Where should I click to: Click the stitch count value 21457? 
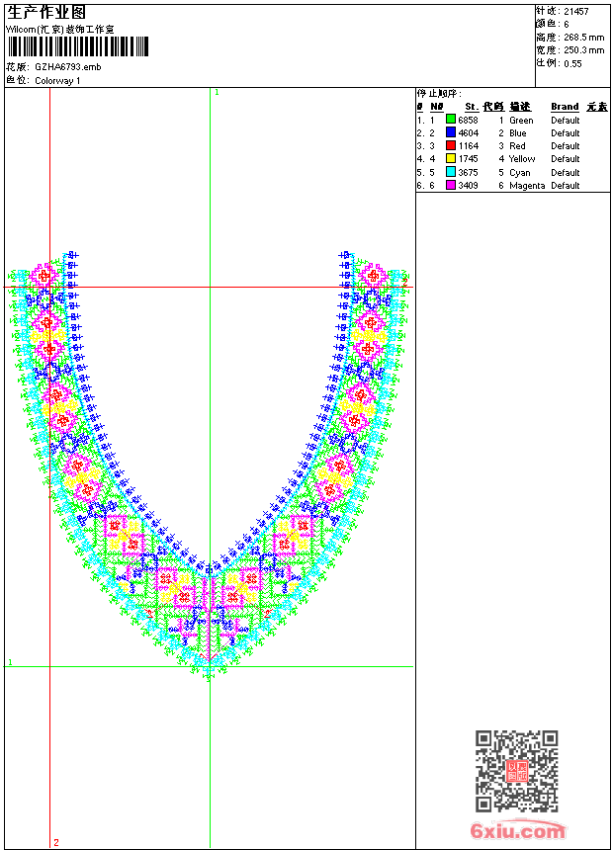pyautogui.click(x=575, y=11)
